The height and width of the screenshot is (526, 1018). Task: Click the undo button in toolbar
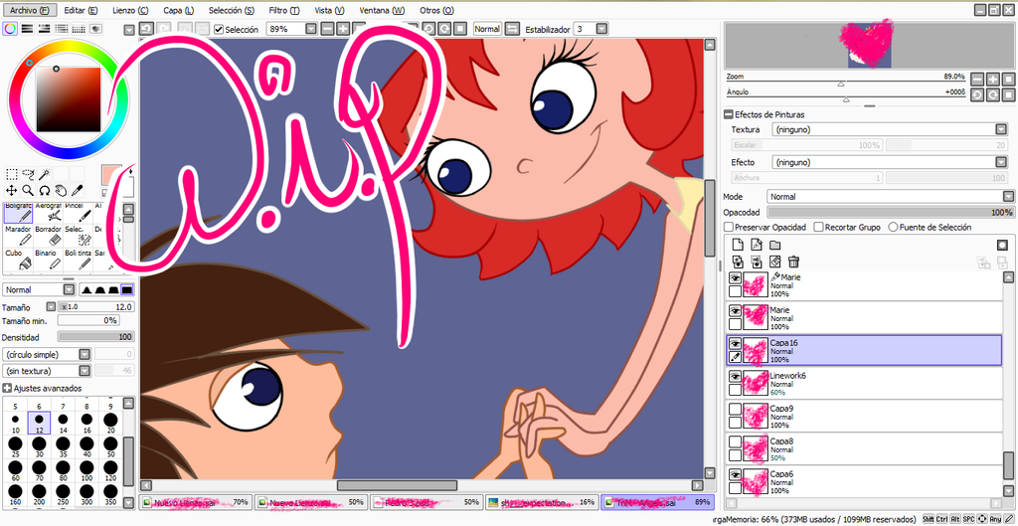point(146,29)
